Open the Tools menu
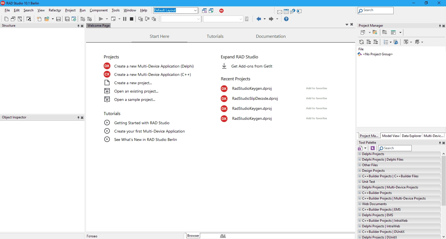 116,10
